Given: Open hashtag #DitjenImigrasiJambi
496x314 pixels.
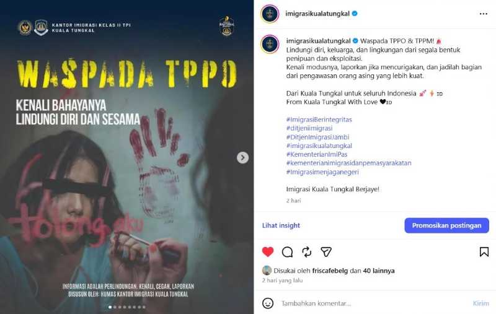Looking at the screenshot, I should [317, 137].
